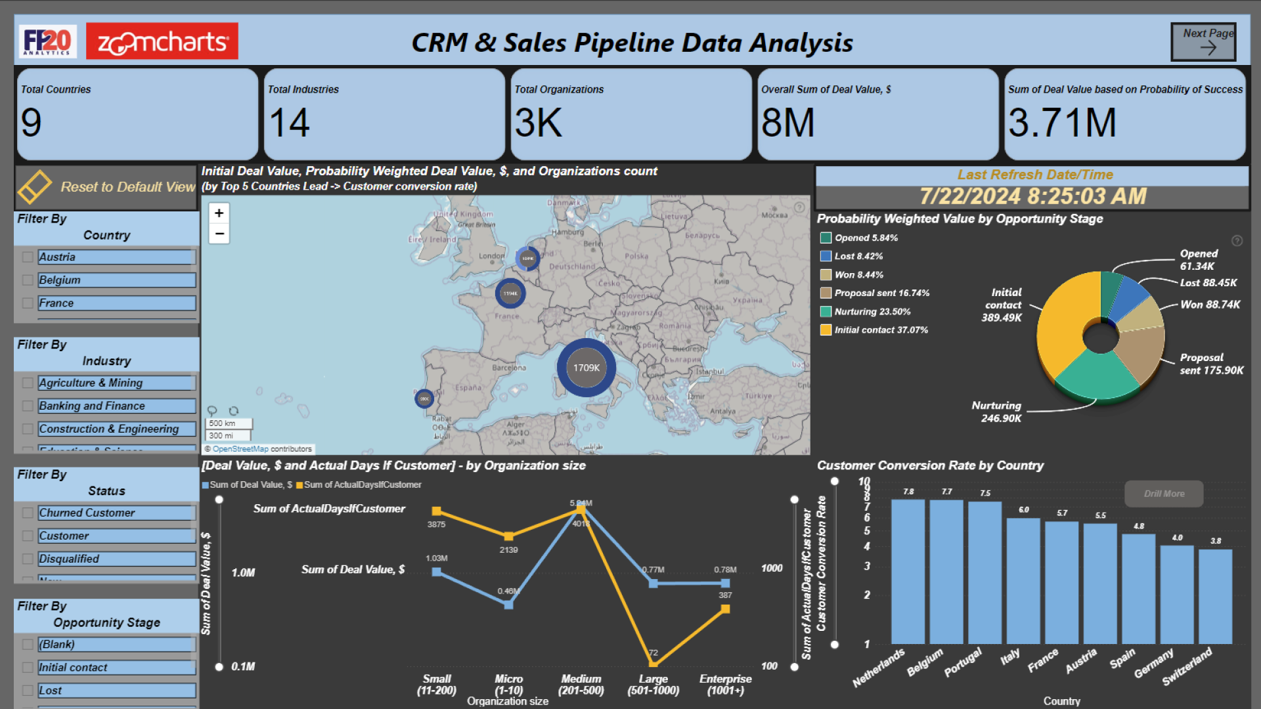
Task: Click the Initial contact 37.07% legend swatch
Action: tap(826, 330)
